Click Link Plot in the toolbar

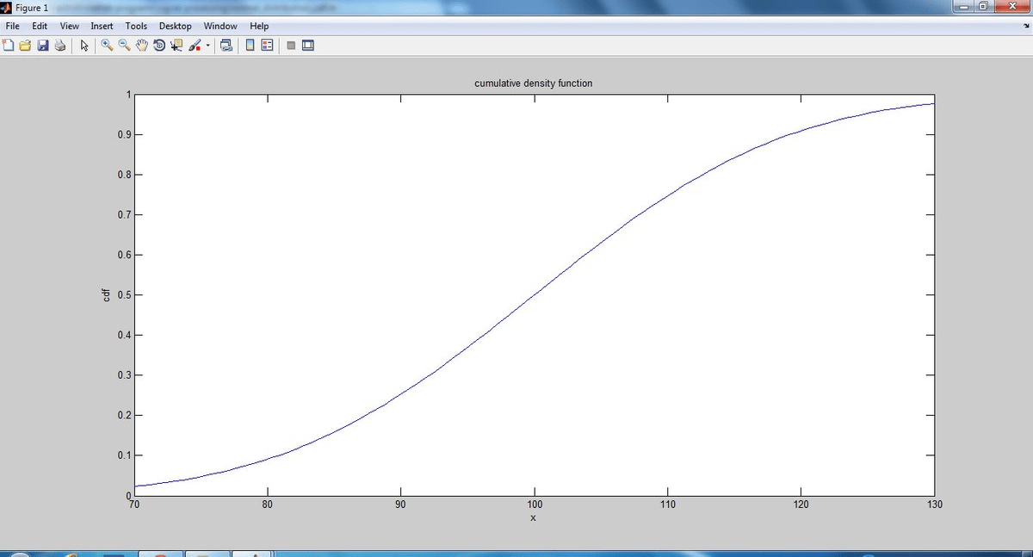pyautogui.click(x=226, y=45)
